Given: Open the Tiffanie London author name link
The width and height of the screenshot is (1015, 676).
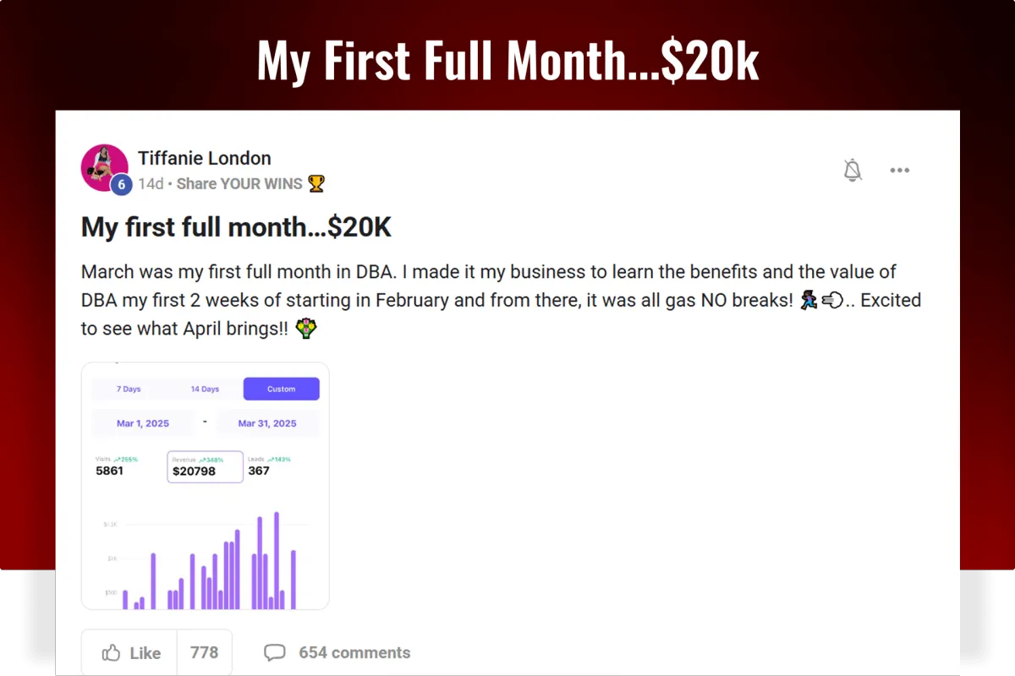Looking at the screenshot, I should [x=204, y=158].
